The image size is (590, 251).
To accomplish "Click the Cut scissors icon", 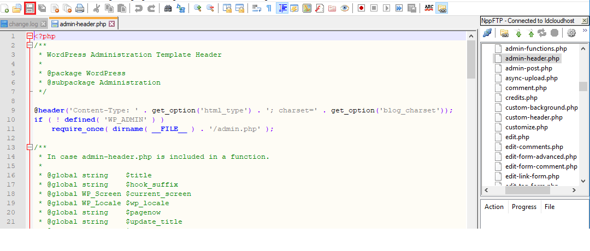I will pyautogui.click(x=97, y=8).
